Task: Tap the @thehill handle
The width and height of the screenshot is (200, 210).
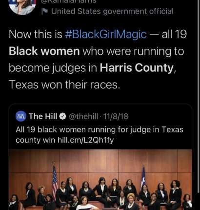Action: click(x=83, y=116)
